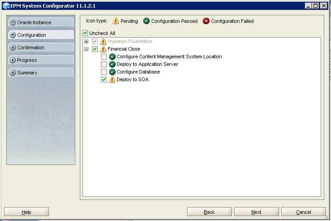This screenshot has height=221, width=331.
Task: Check the Configure Database checkbox
Action: click(104, 72)
